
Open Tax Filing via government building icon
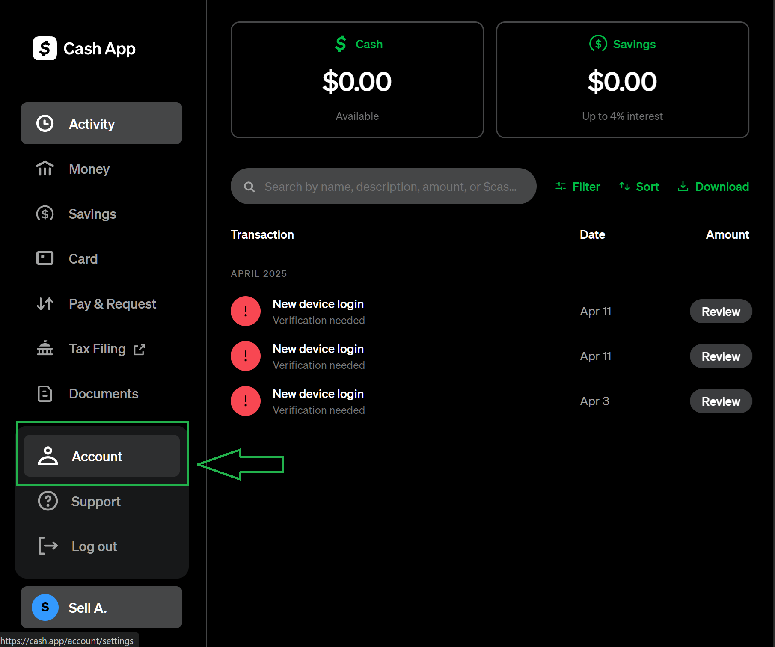click(x=45, y=348)
